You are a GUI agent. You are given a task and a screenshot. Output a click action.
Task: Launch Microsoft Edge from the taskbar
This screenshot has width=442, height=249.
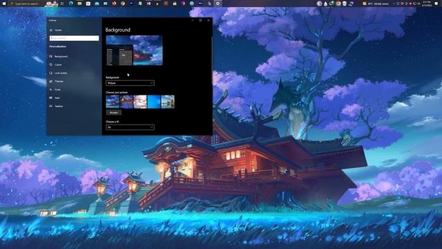click(x=70, y=3)
